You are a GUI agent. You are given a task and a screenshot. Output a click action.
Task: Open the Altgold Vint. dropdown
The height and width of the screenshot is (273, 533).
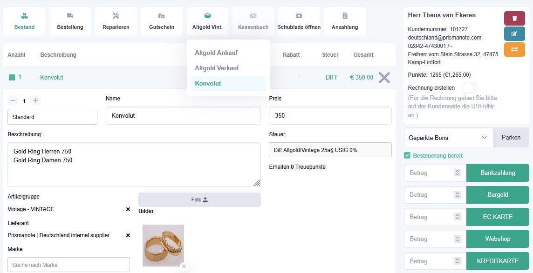click(207, 20)
